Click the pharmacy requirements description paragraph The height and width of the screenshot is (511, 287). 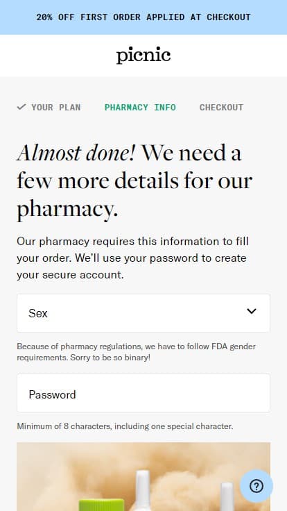(133, 258)
